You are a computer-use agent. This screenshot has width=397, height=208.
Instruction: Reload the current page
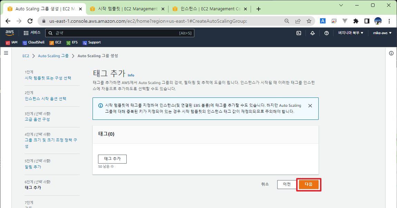click(x=30, y=21)
